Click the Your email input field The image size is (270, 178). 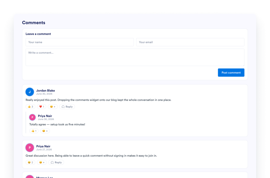tap(190, 42)
